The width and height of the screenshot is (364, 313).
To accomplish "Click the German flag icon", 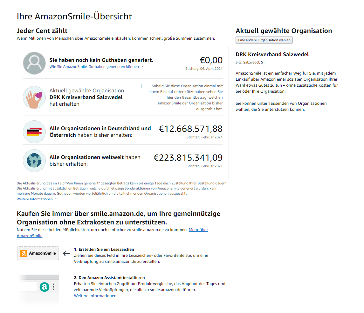I will coord(34,132).
